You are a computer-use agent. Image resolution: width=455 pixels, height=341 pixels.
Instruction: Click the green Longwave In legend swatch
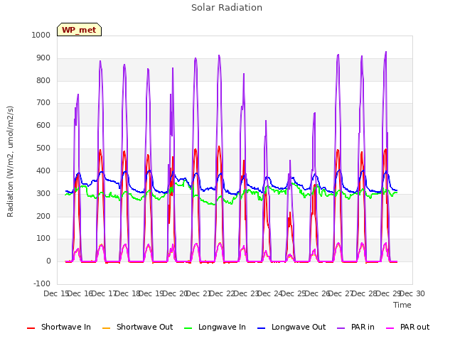click(188, 328)
